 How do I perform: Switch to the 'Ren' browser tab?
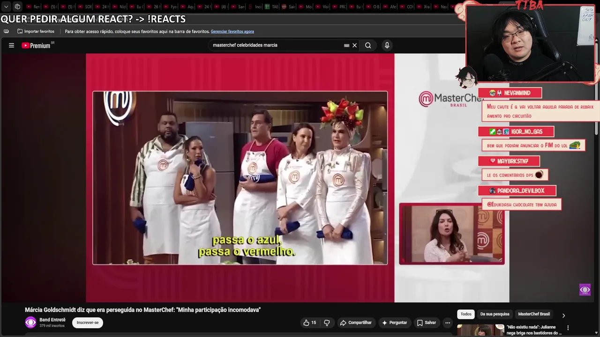coord(33,7)
